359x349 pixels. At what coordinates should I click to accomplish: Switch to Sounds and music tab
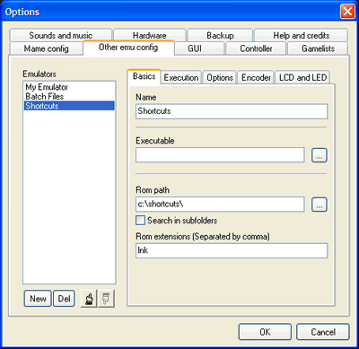61,35
